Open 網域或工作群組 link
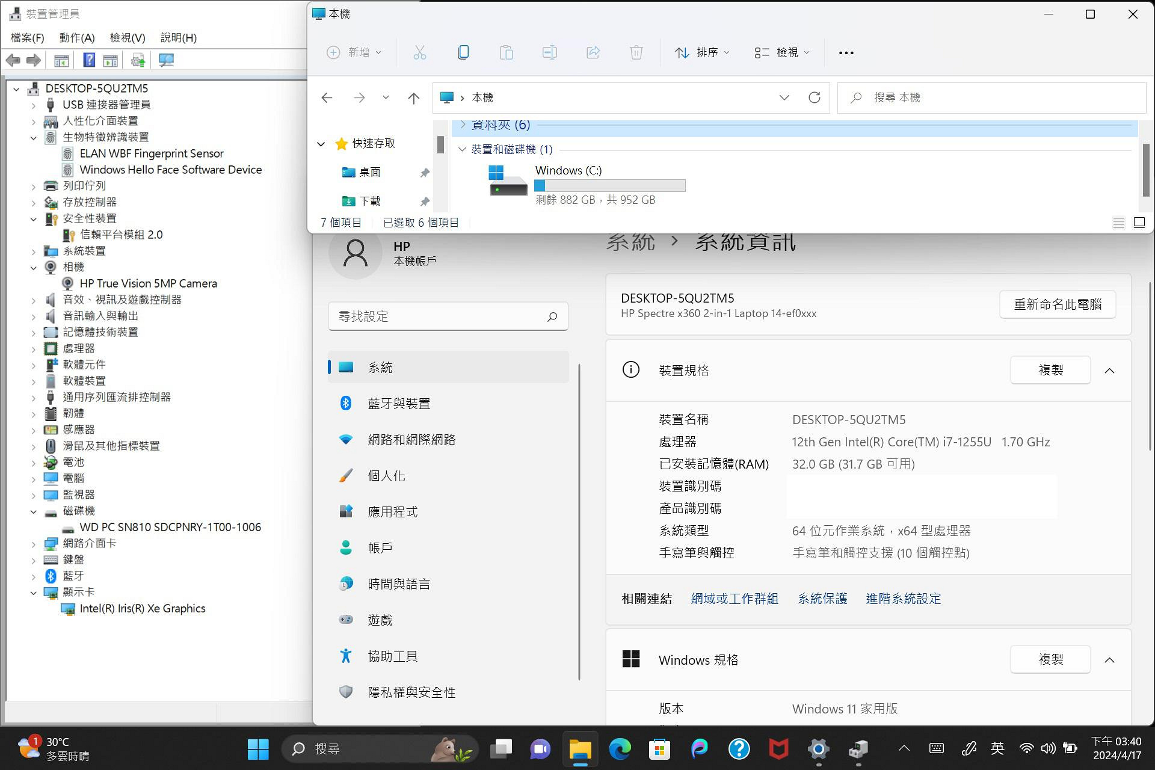The image size is (1155, 770). tap(735, 599)
